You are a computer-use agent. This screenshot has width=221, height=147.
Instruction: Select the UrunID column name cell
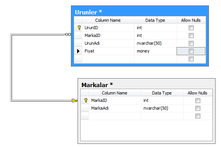(x=108, y=28)
